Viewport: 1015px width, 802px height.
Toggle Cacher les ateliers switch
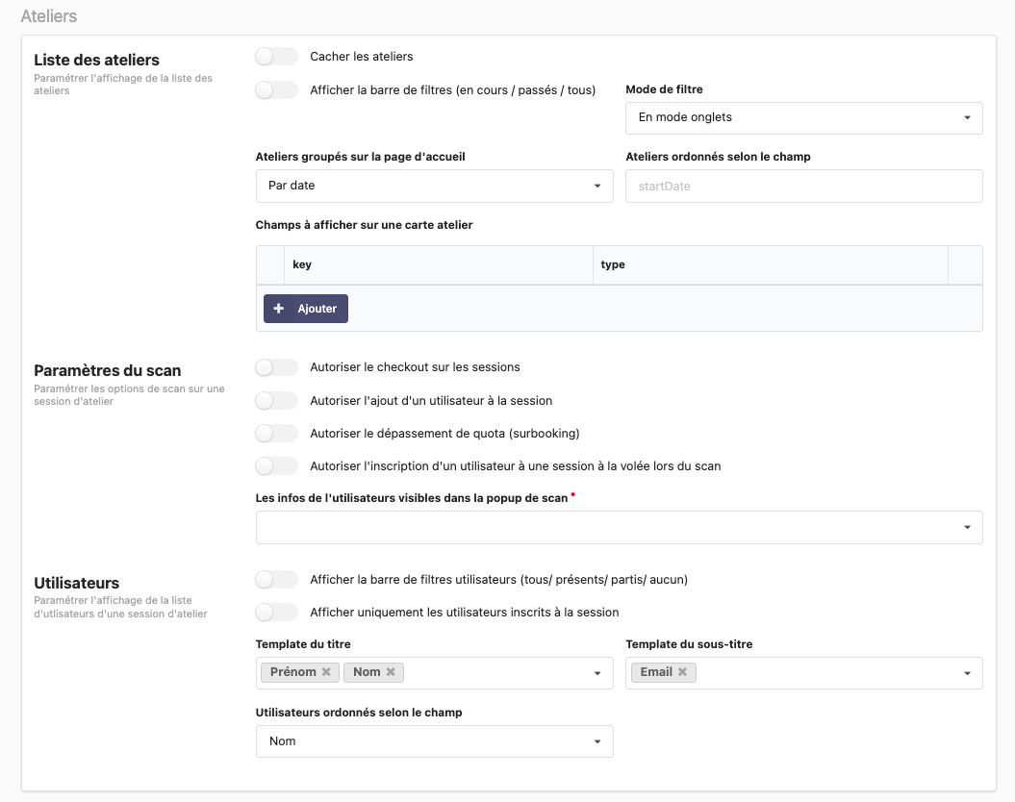[277, 57]
